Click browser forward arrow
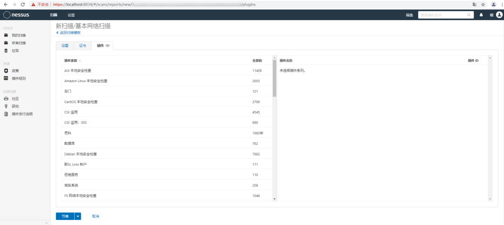Image resolution: width=504 pixels, height=225 pixels. (x=14, y=5)
